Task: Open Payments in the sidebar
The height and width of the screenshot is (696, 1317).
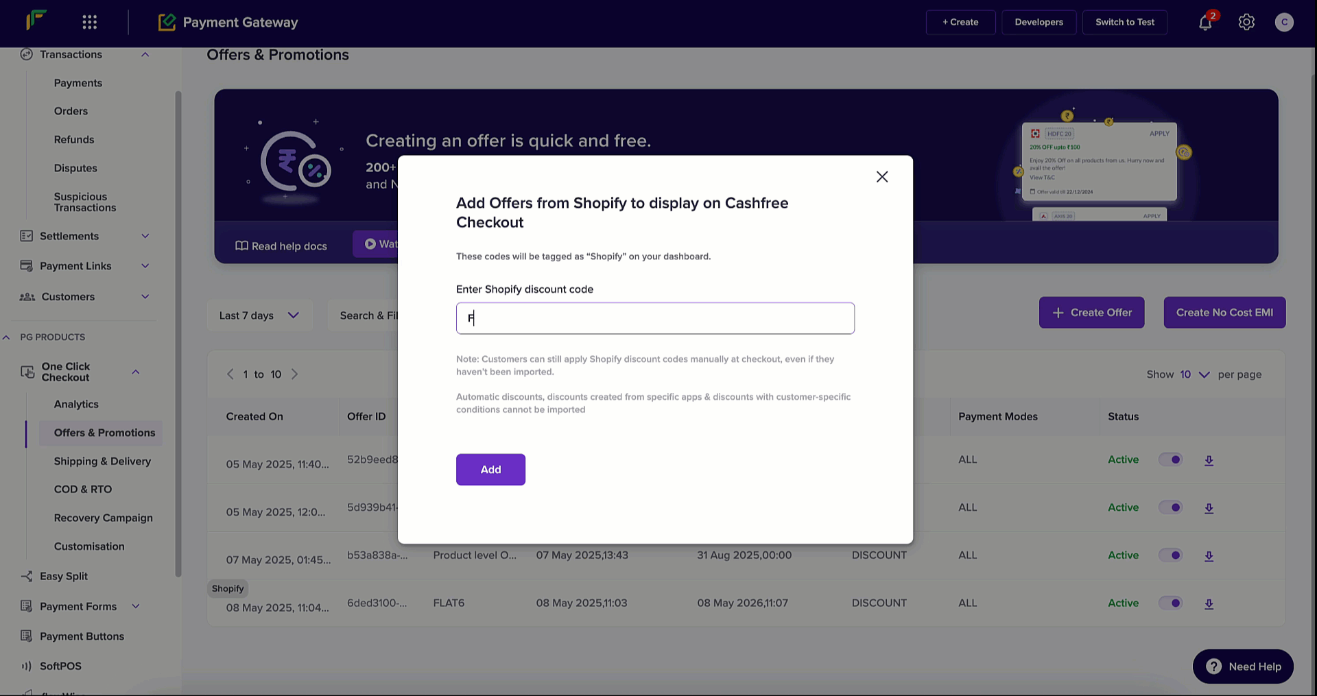Action: (78, 83)
